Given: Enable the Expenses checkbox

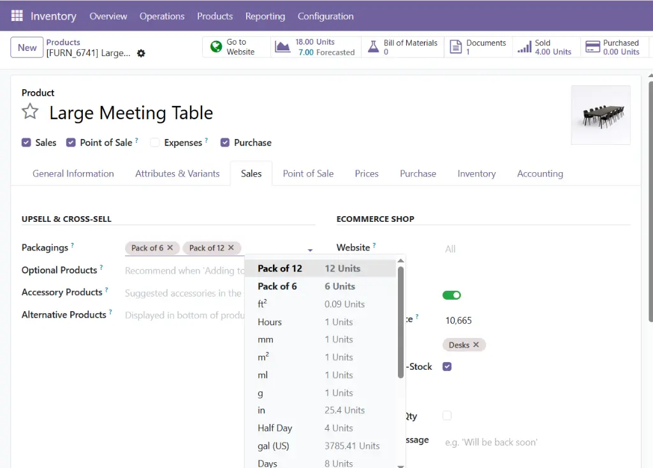Looking at the screenshot, I should click(155, 142).
